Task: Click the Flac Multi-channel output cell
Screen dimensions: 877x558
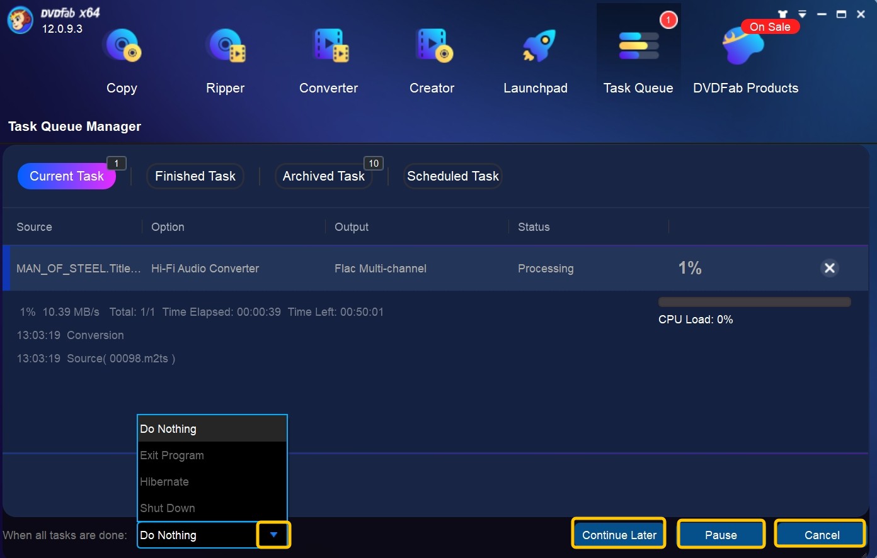Action: 381,269
